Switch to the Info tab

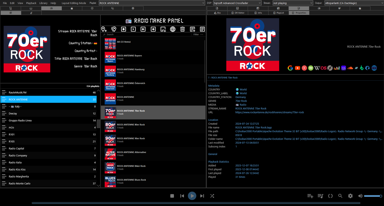pos(258,13)
